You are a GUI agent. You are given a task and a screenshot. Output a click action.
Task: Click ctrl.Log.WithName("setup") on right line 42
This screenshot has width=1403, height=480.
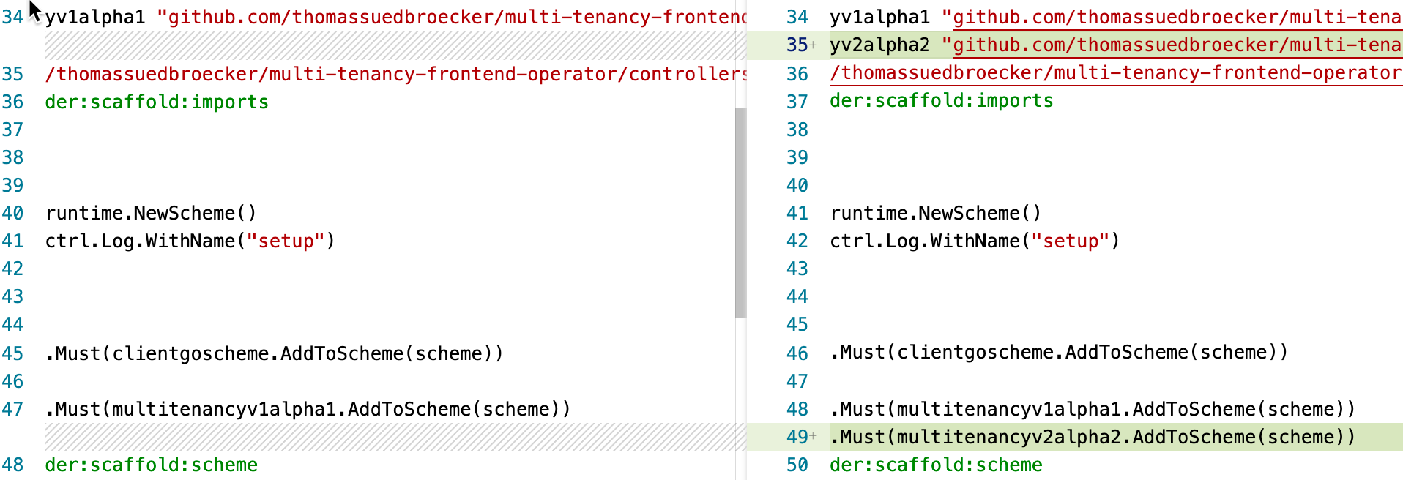click(975, 241)
